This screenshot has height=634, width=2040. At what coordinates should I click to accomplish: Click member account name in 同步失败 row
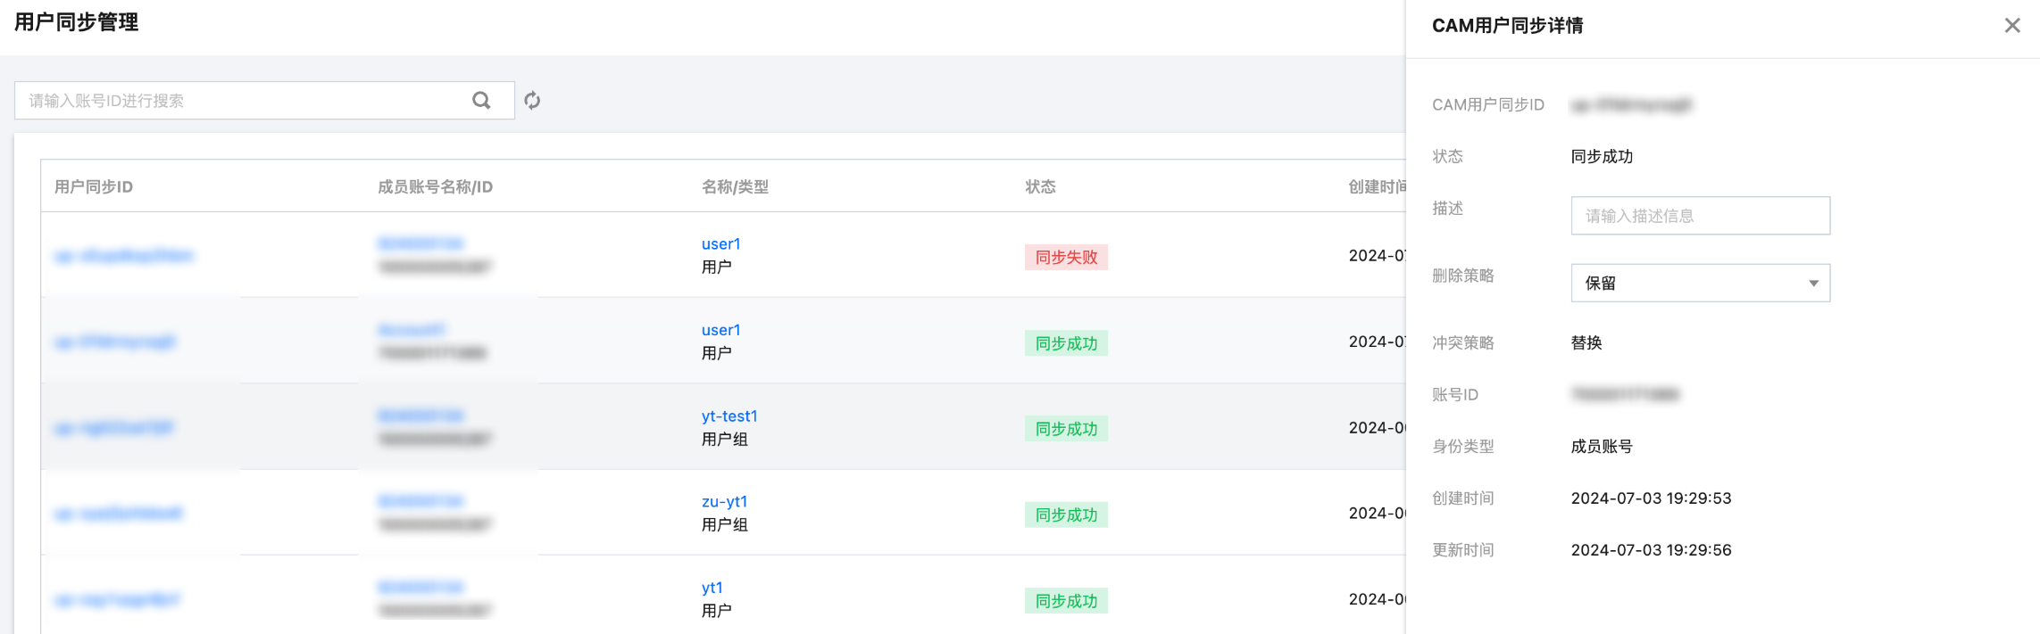point(420,244)
